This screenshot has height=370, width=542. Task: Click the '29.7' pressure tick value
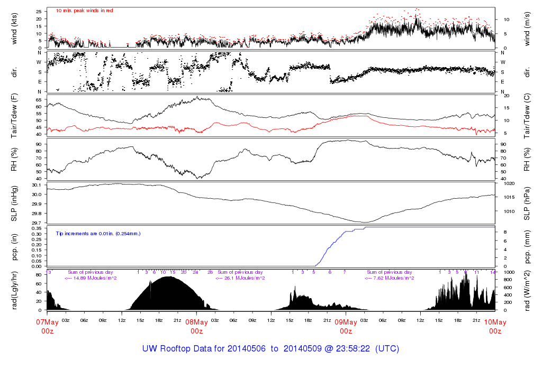coord(37,223)
